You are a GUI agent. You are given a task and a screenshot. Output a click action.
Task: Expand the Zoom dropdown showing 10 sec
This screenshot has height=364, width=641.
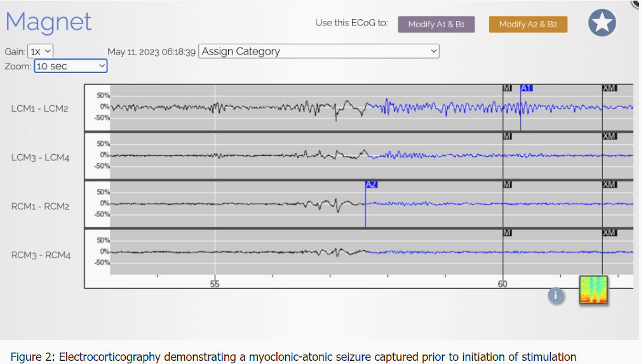71,66
